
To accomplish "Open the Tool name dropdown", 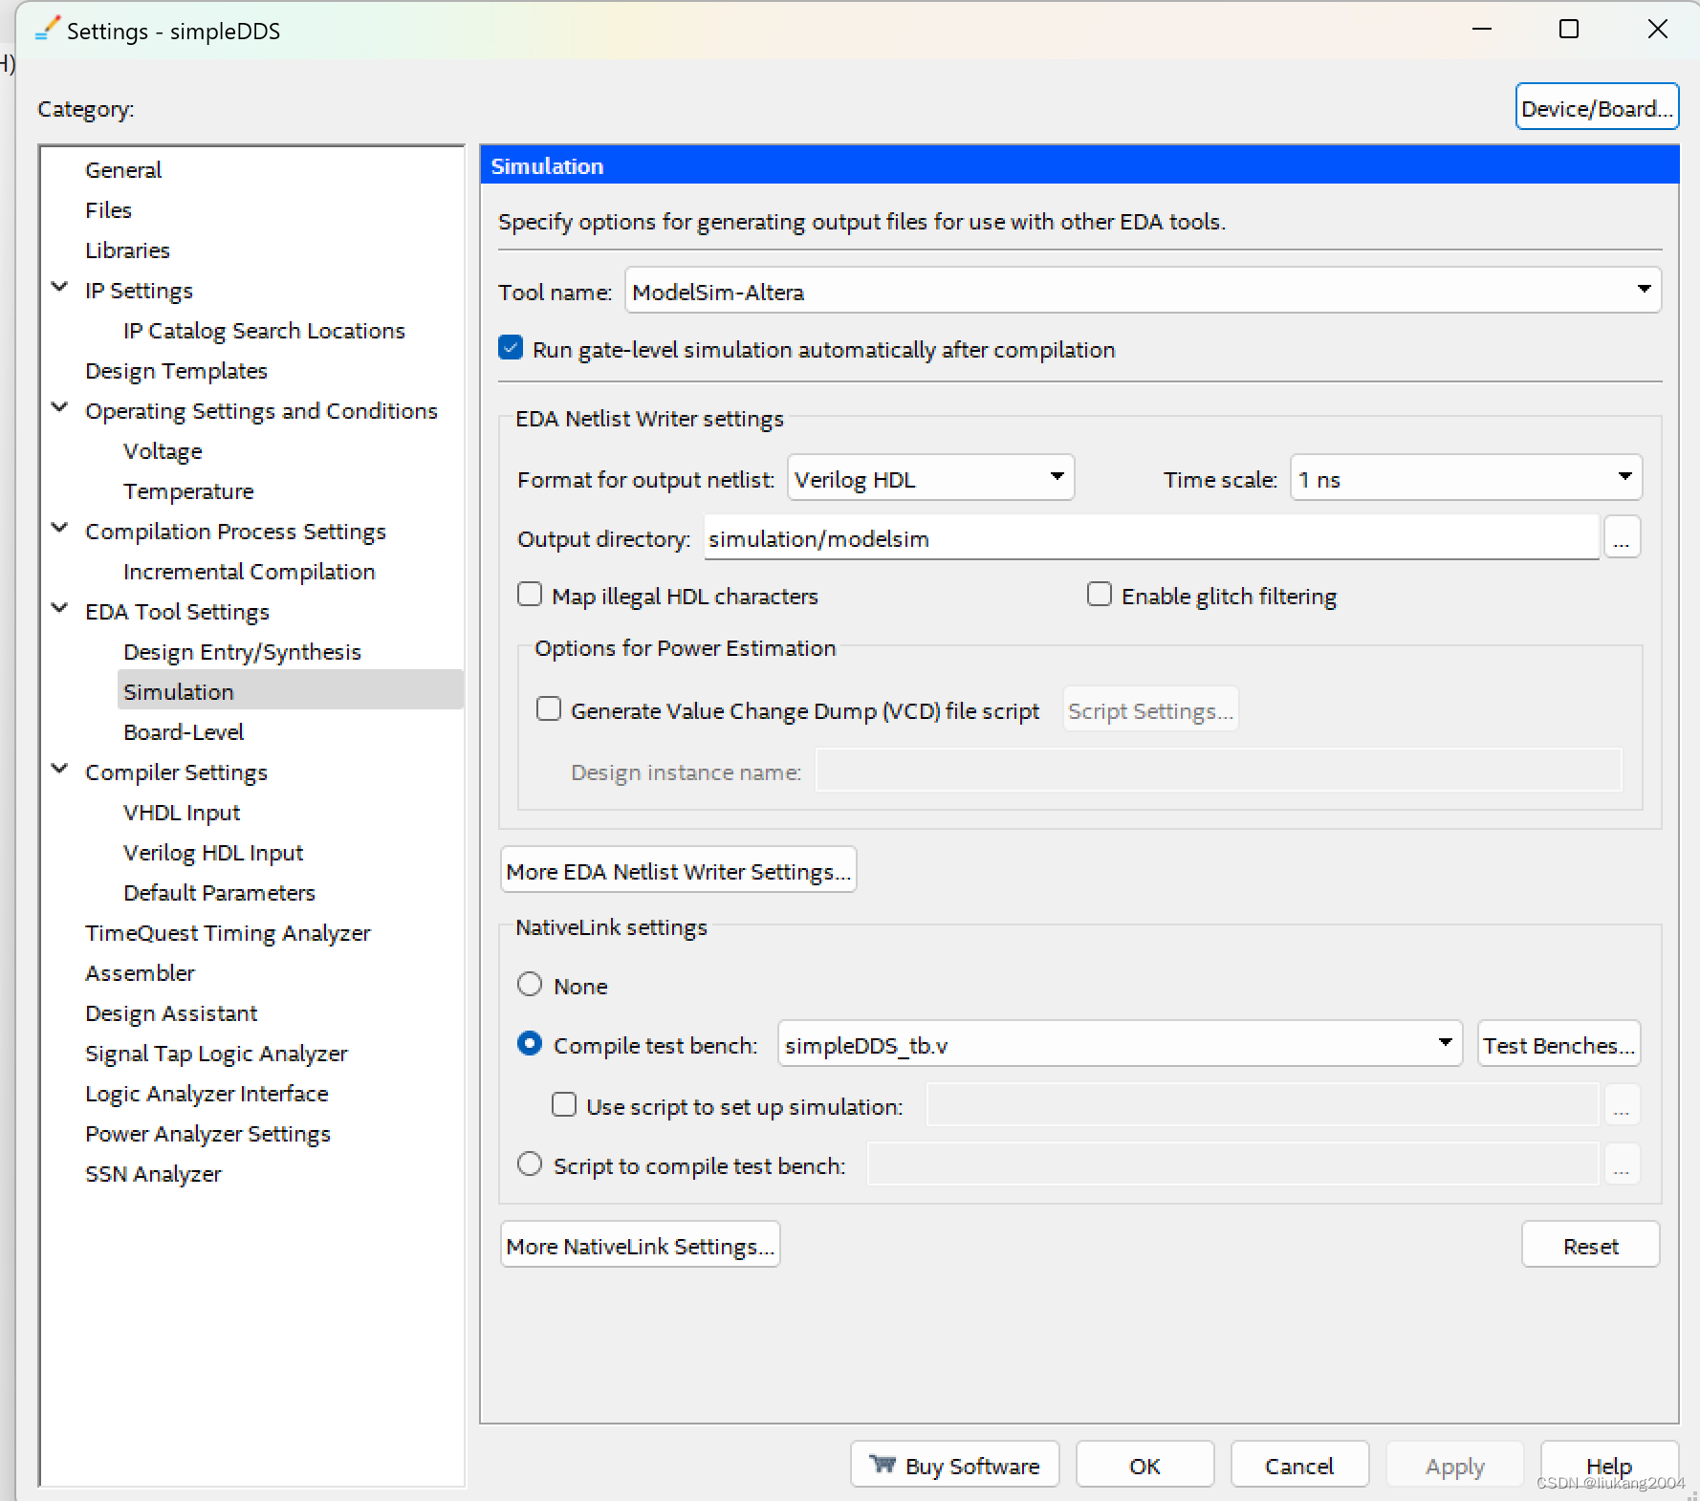I will pos(1144,291).
